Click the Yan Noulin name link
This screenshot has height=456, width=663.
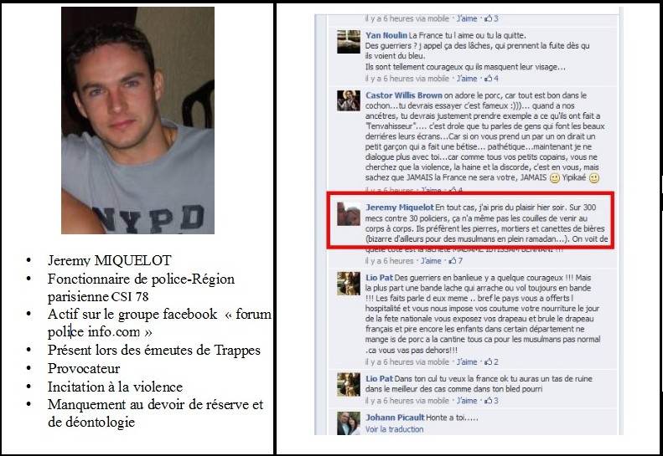(386, 35)
